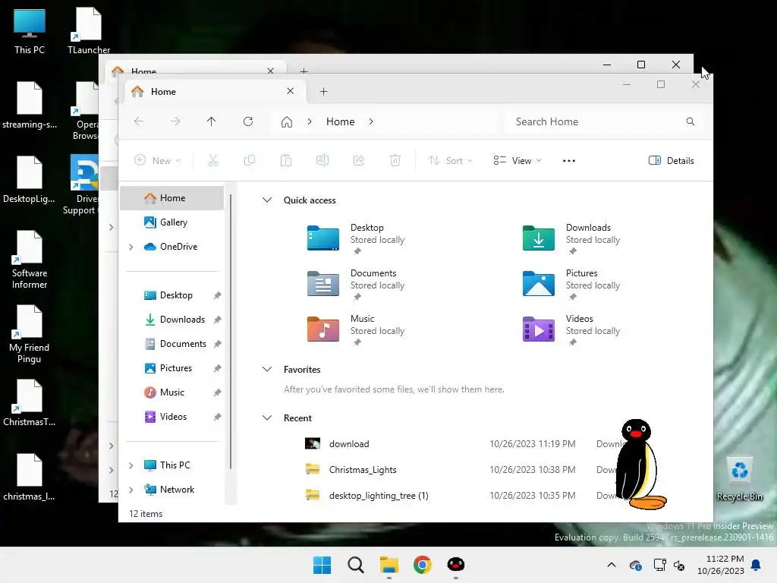Click the Rename icon in toolbar
The width and height of the screenshot is (777, 583).
(x=322, y=160)
